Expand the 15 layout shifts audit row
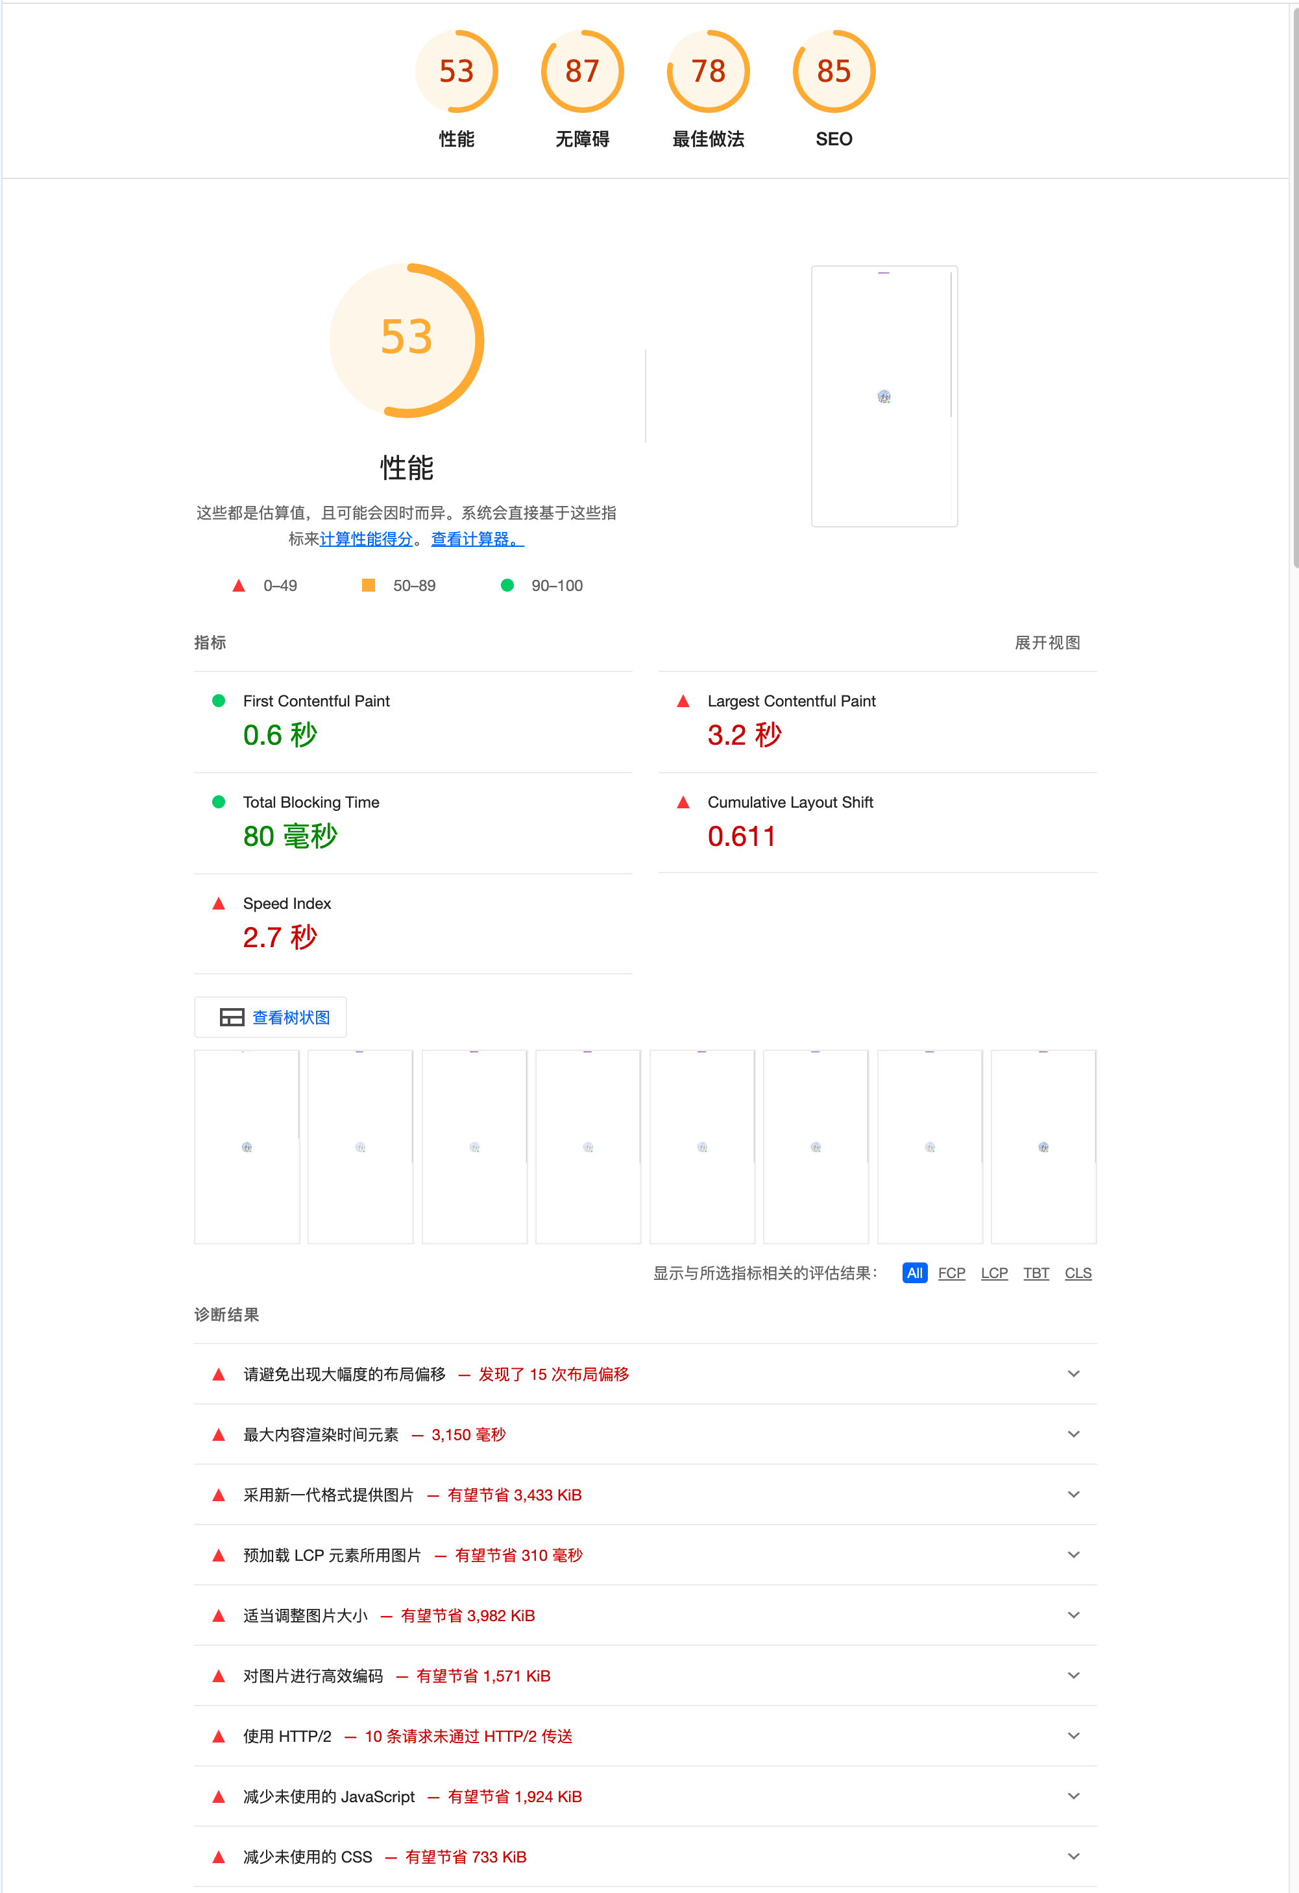 coord(1073,1374)
